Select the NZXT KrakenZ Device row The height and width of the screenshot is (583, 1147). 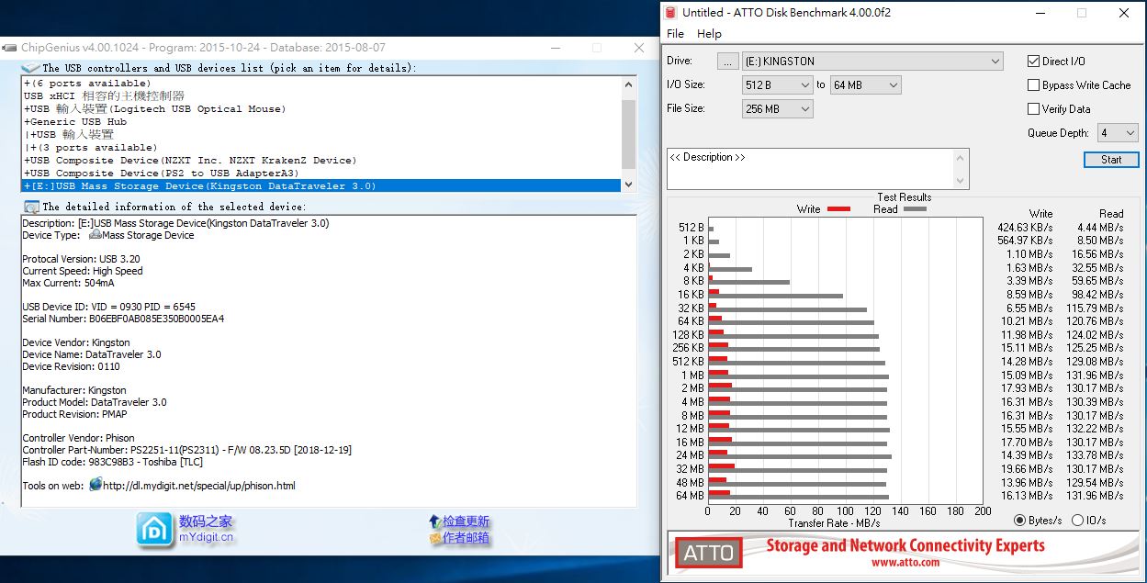point(321,160)
